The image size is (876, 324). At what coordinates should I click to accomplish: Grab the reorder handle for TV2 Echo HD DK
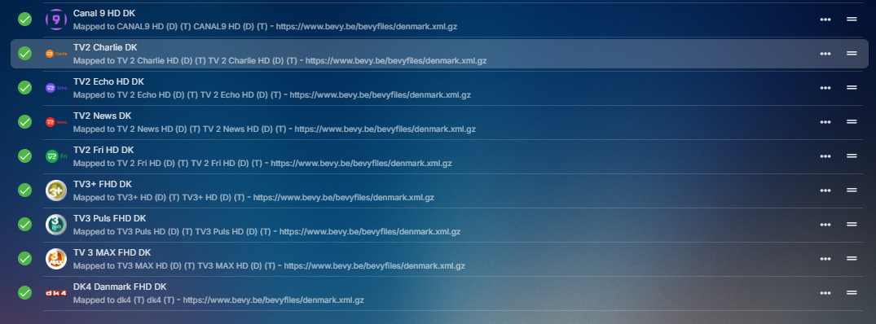click(x=852, y=87)
